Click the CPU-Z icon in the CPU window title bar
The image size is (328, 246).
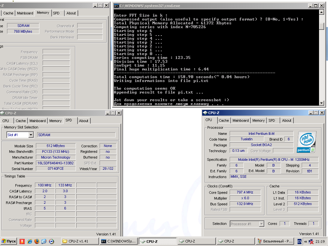[x=205, y=113]
